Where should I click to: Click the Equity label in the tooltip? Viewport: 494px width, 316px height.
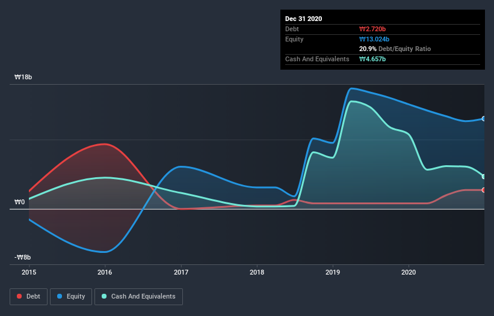294,39
